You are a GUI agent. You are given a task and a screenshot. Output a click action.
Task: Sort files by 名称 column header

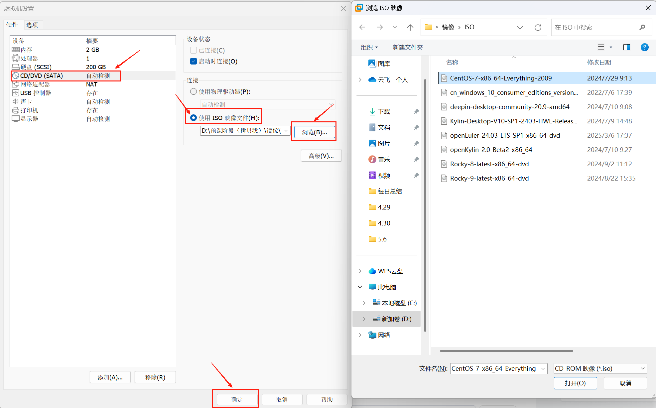tap(452, 62)
